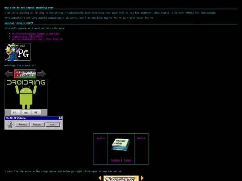Screen dimensions: 242x181
Task: Click the 'how to make a website' book icon
Action: click(x=121, y=144)
